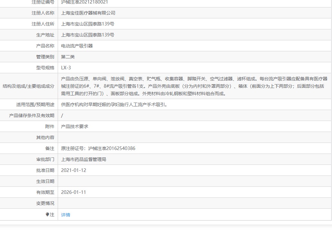Click the 适用范围 intended-use text
Viewport: 332px width, 230px height.
(114, 105)
